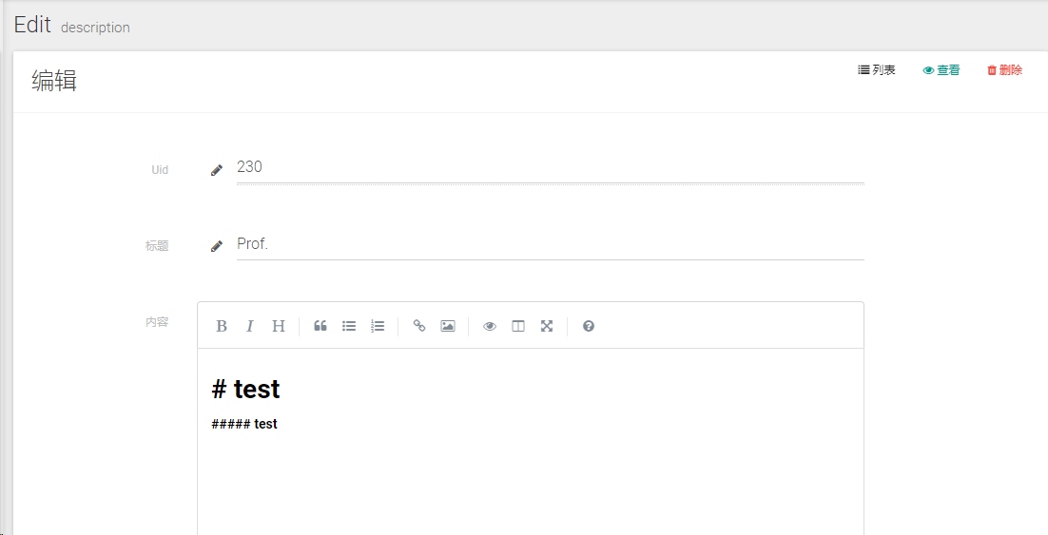Insert a blockquote
This screenshot has height=535, width=1048.
point(320,326)
